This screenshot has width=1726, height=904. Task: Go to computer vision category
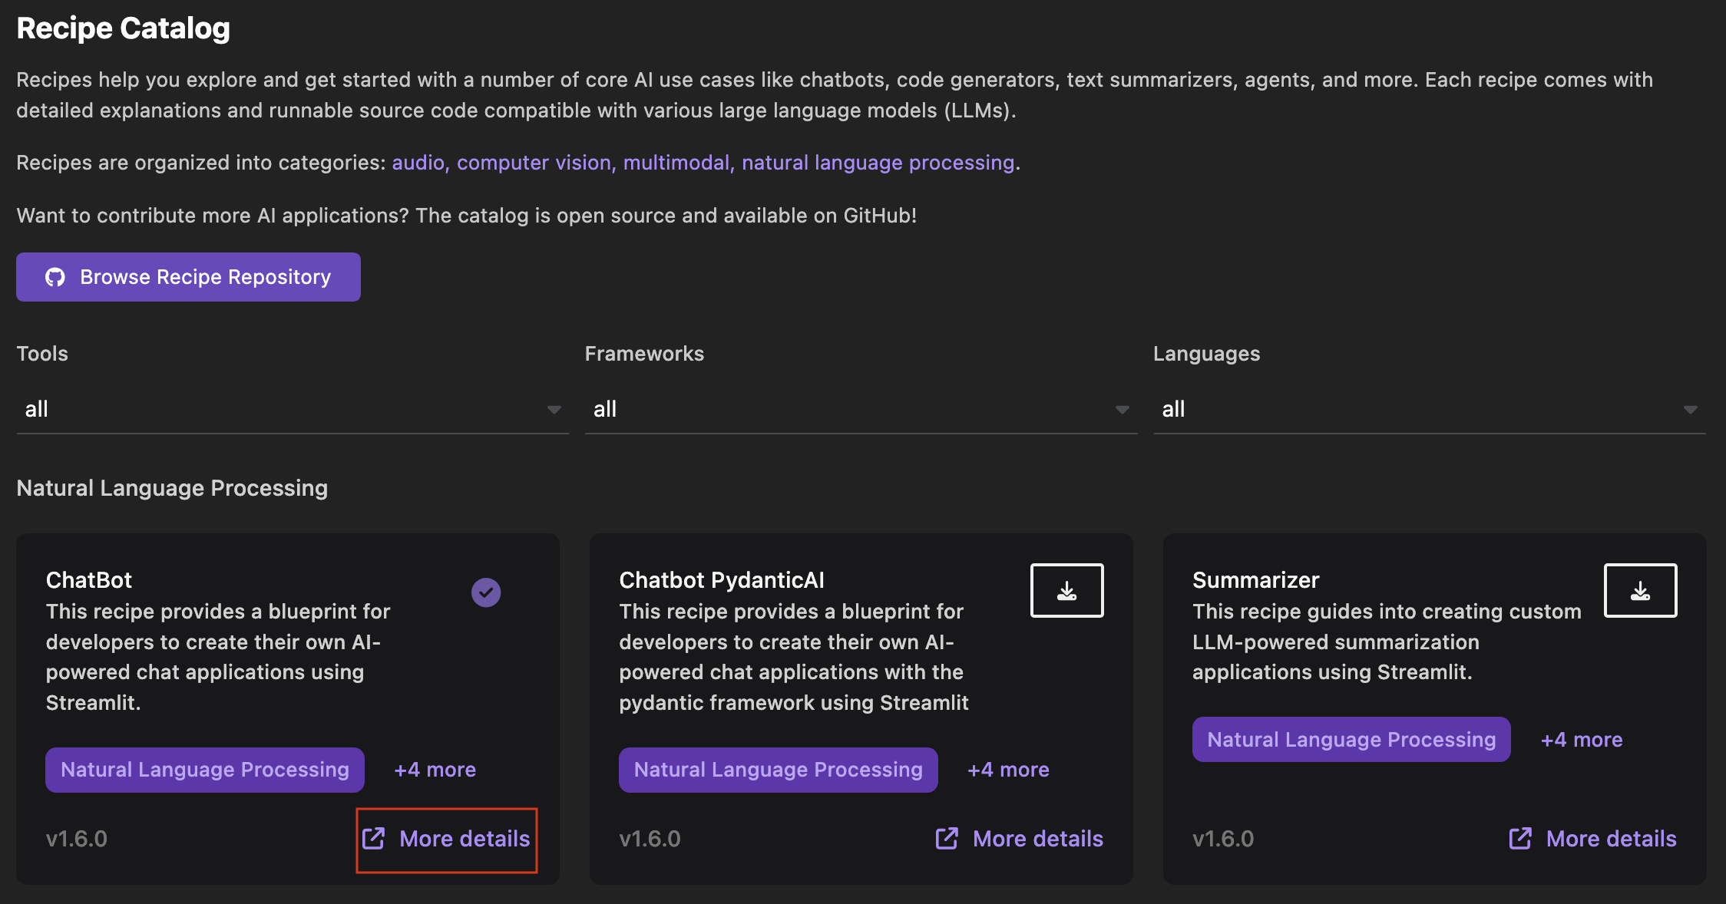point(534,163)
